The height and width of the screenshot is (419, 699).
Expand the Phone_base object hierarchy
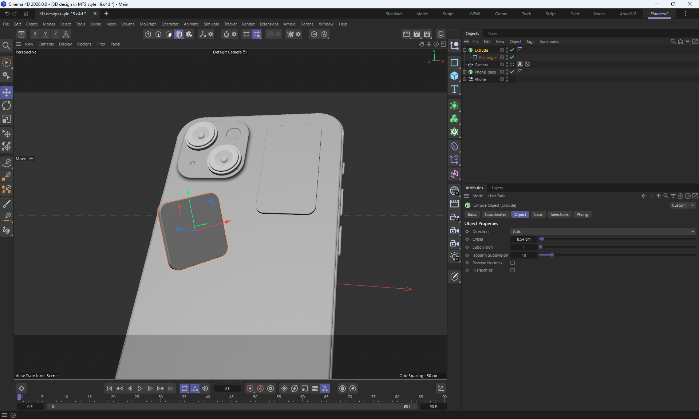465,72
